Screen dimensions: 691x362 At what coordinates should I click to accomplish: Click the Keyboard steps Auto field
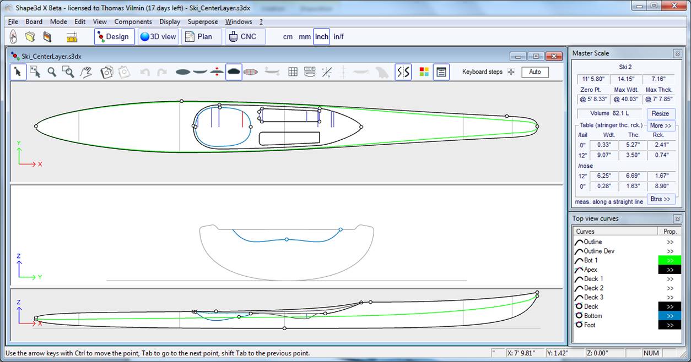pyautogui.click(x=535, y=72)
